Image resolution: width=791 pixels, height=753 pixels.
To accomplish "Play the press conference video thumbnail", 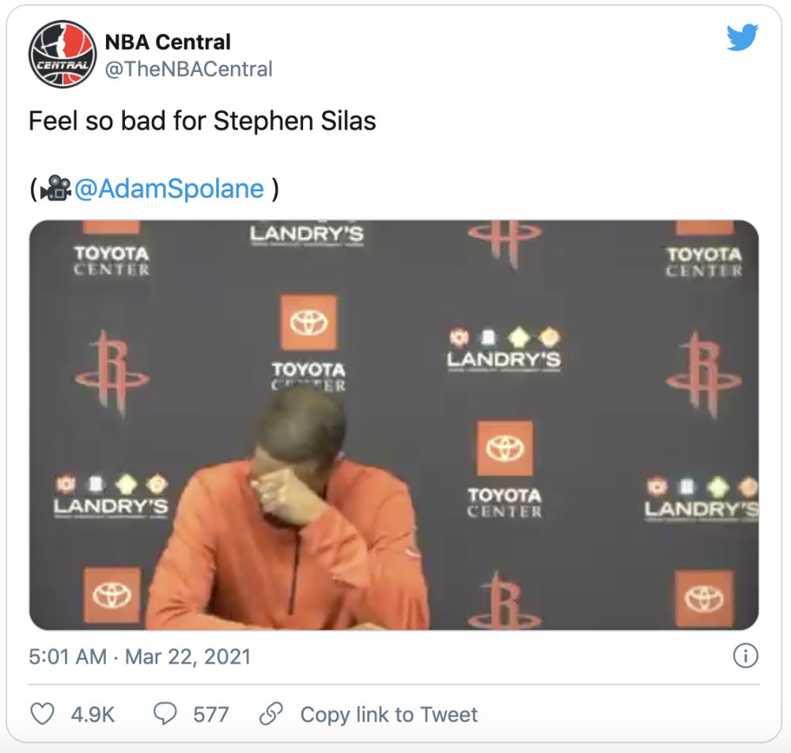I will pyautogui.click(x=394, y=426).
